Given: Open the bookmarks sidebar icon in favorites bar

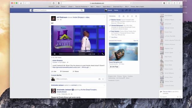Looking at the screenshot, I should (13, 7).
